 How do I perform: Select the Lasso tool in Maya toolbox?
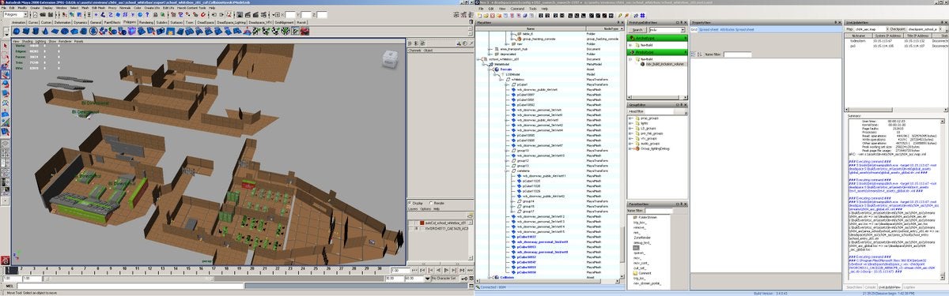(5, 55)
